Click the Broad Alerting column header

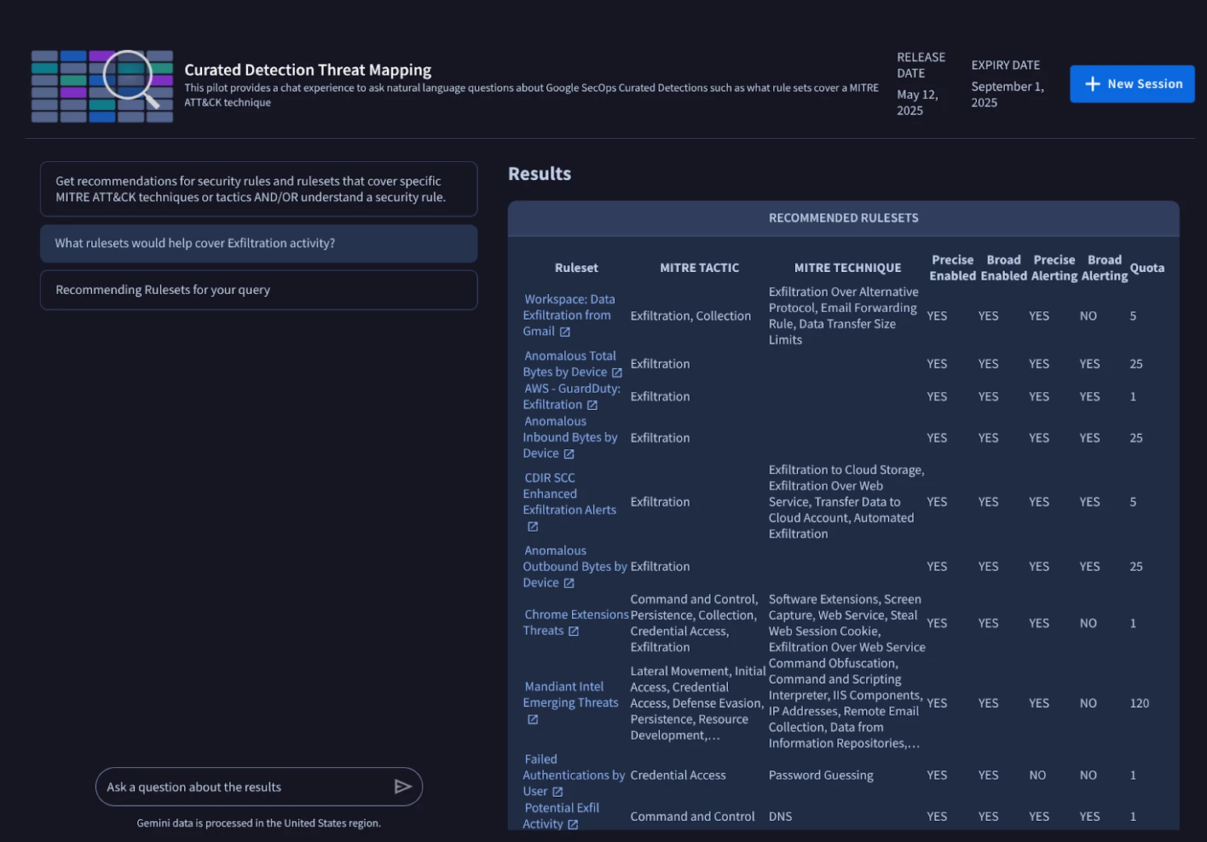tap(1105, 267)
